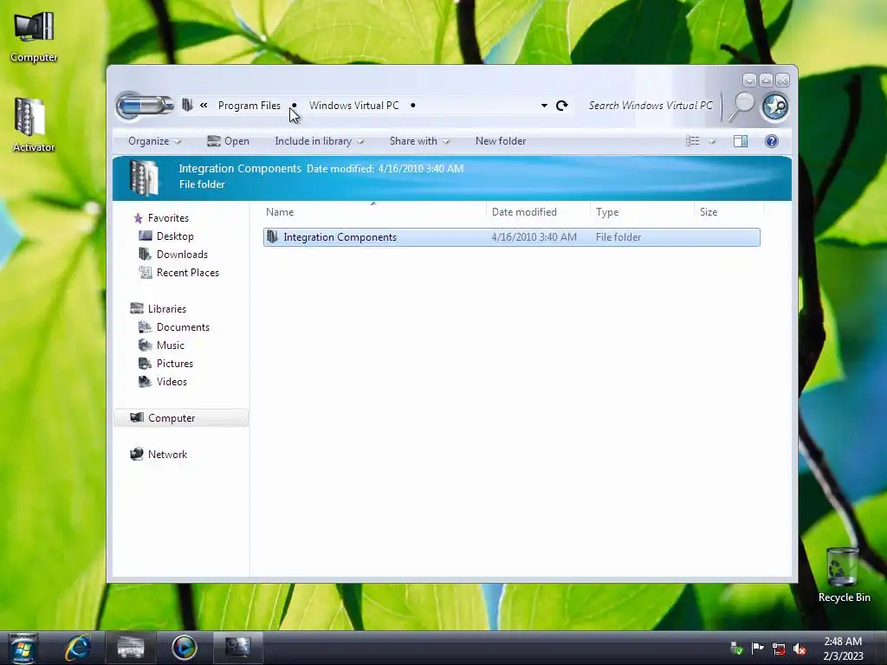
Task: Toggle the preview pane
Action: tap(741, 141)
